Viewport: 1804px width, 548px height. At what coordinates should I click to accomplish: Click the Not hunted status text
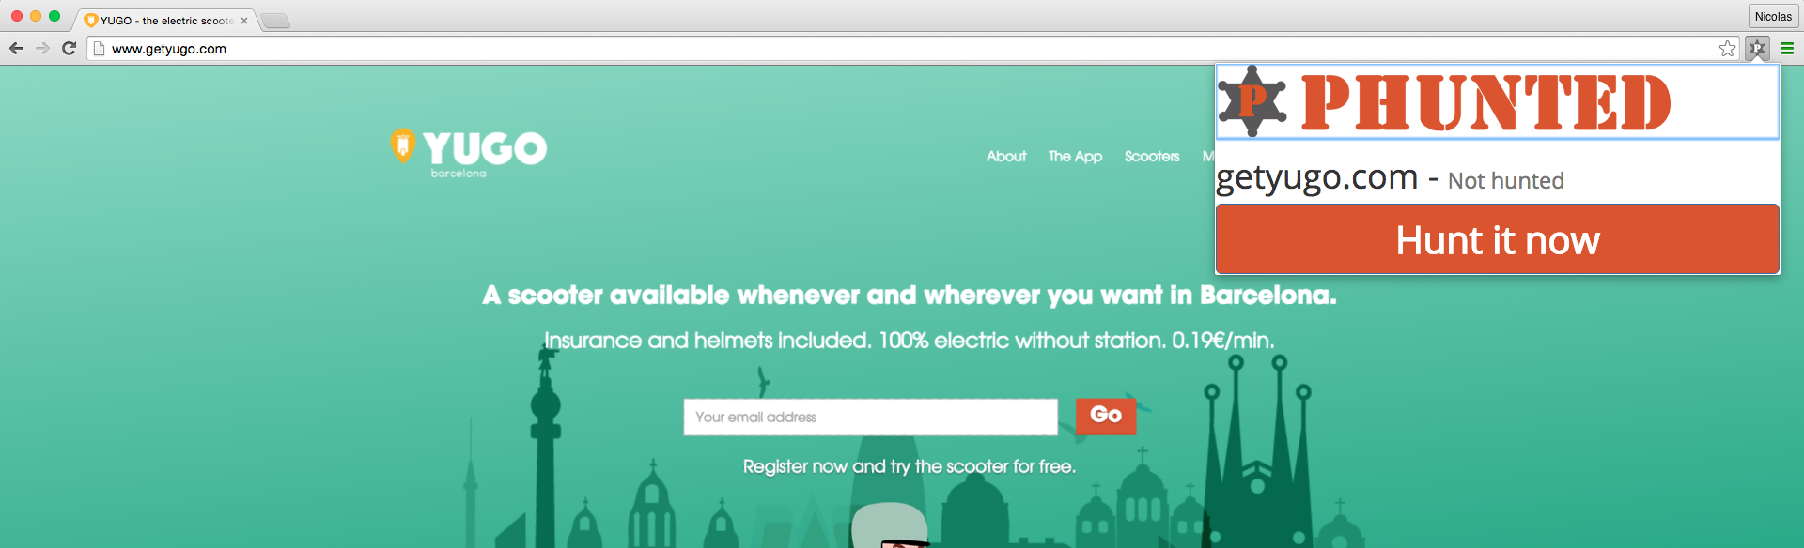1505,180
